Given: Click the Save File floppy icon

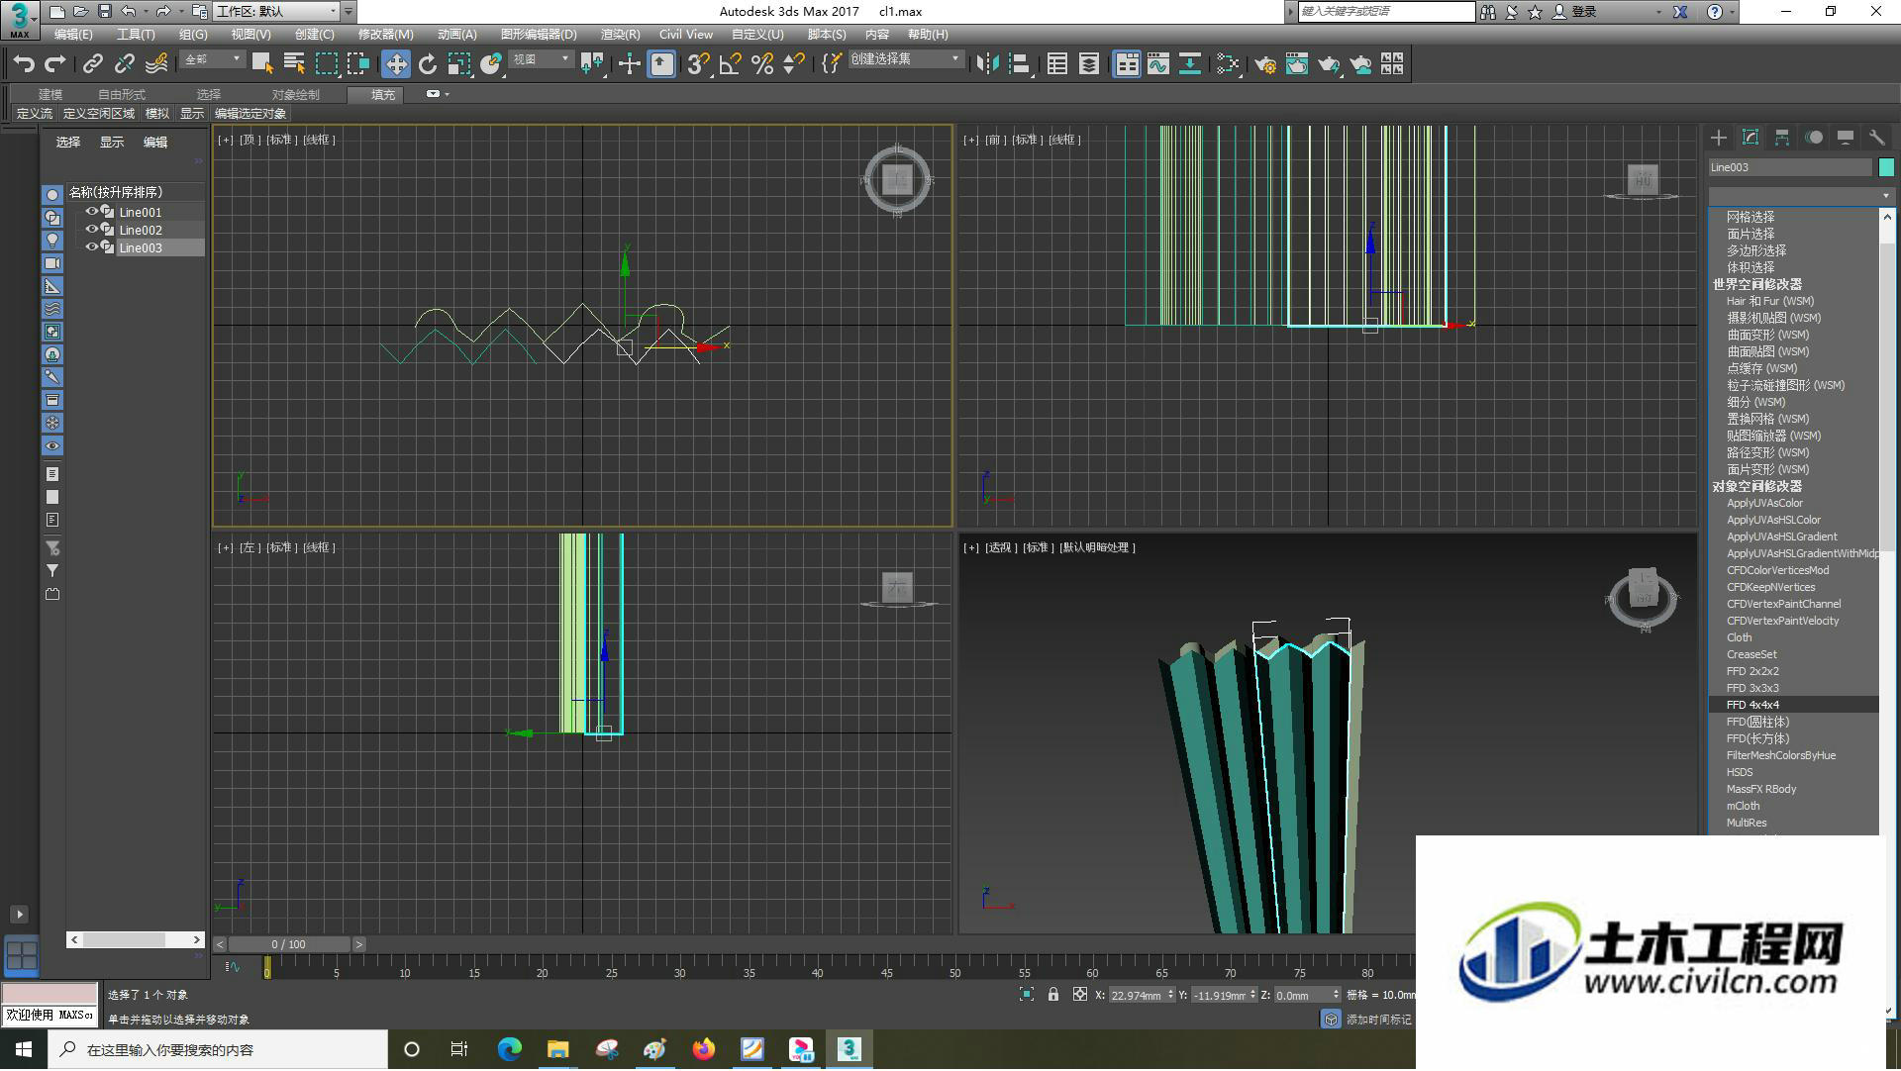Looking at the screenshot, I should click(104, 11).
